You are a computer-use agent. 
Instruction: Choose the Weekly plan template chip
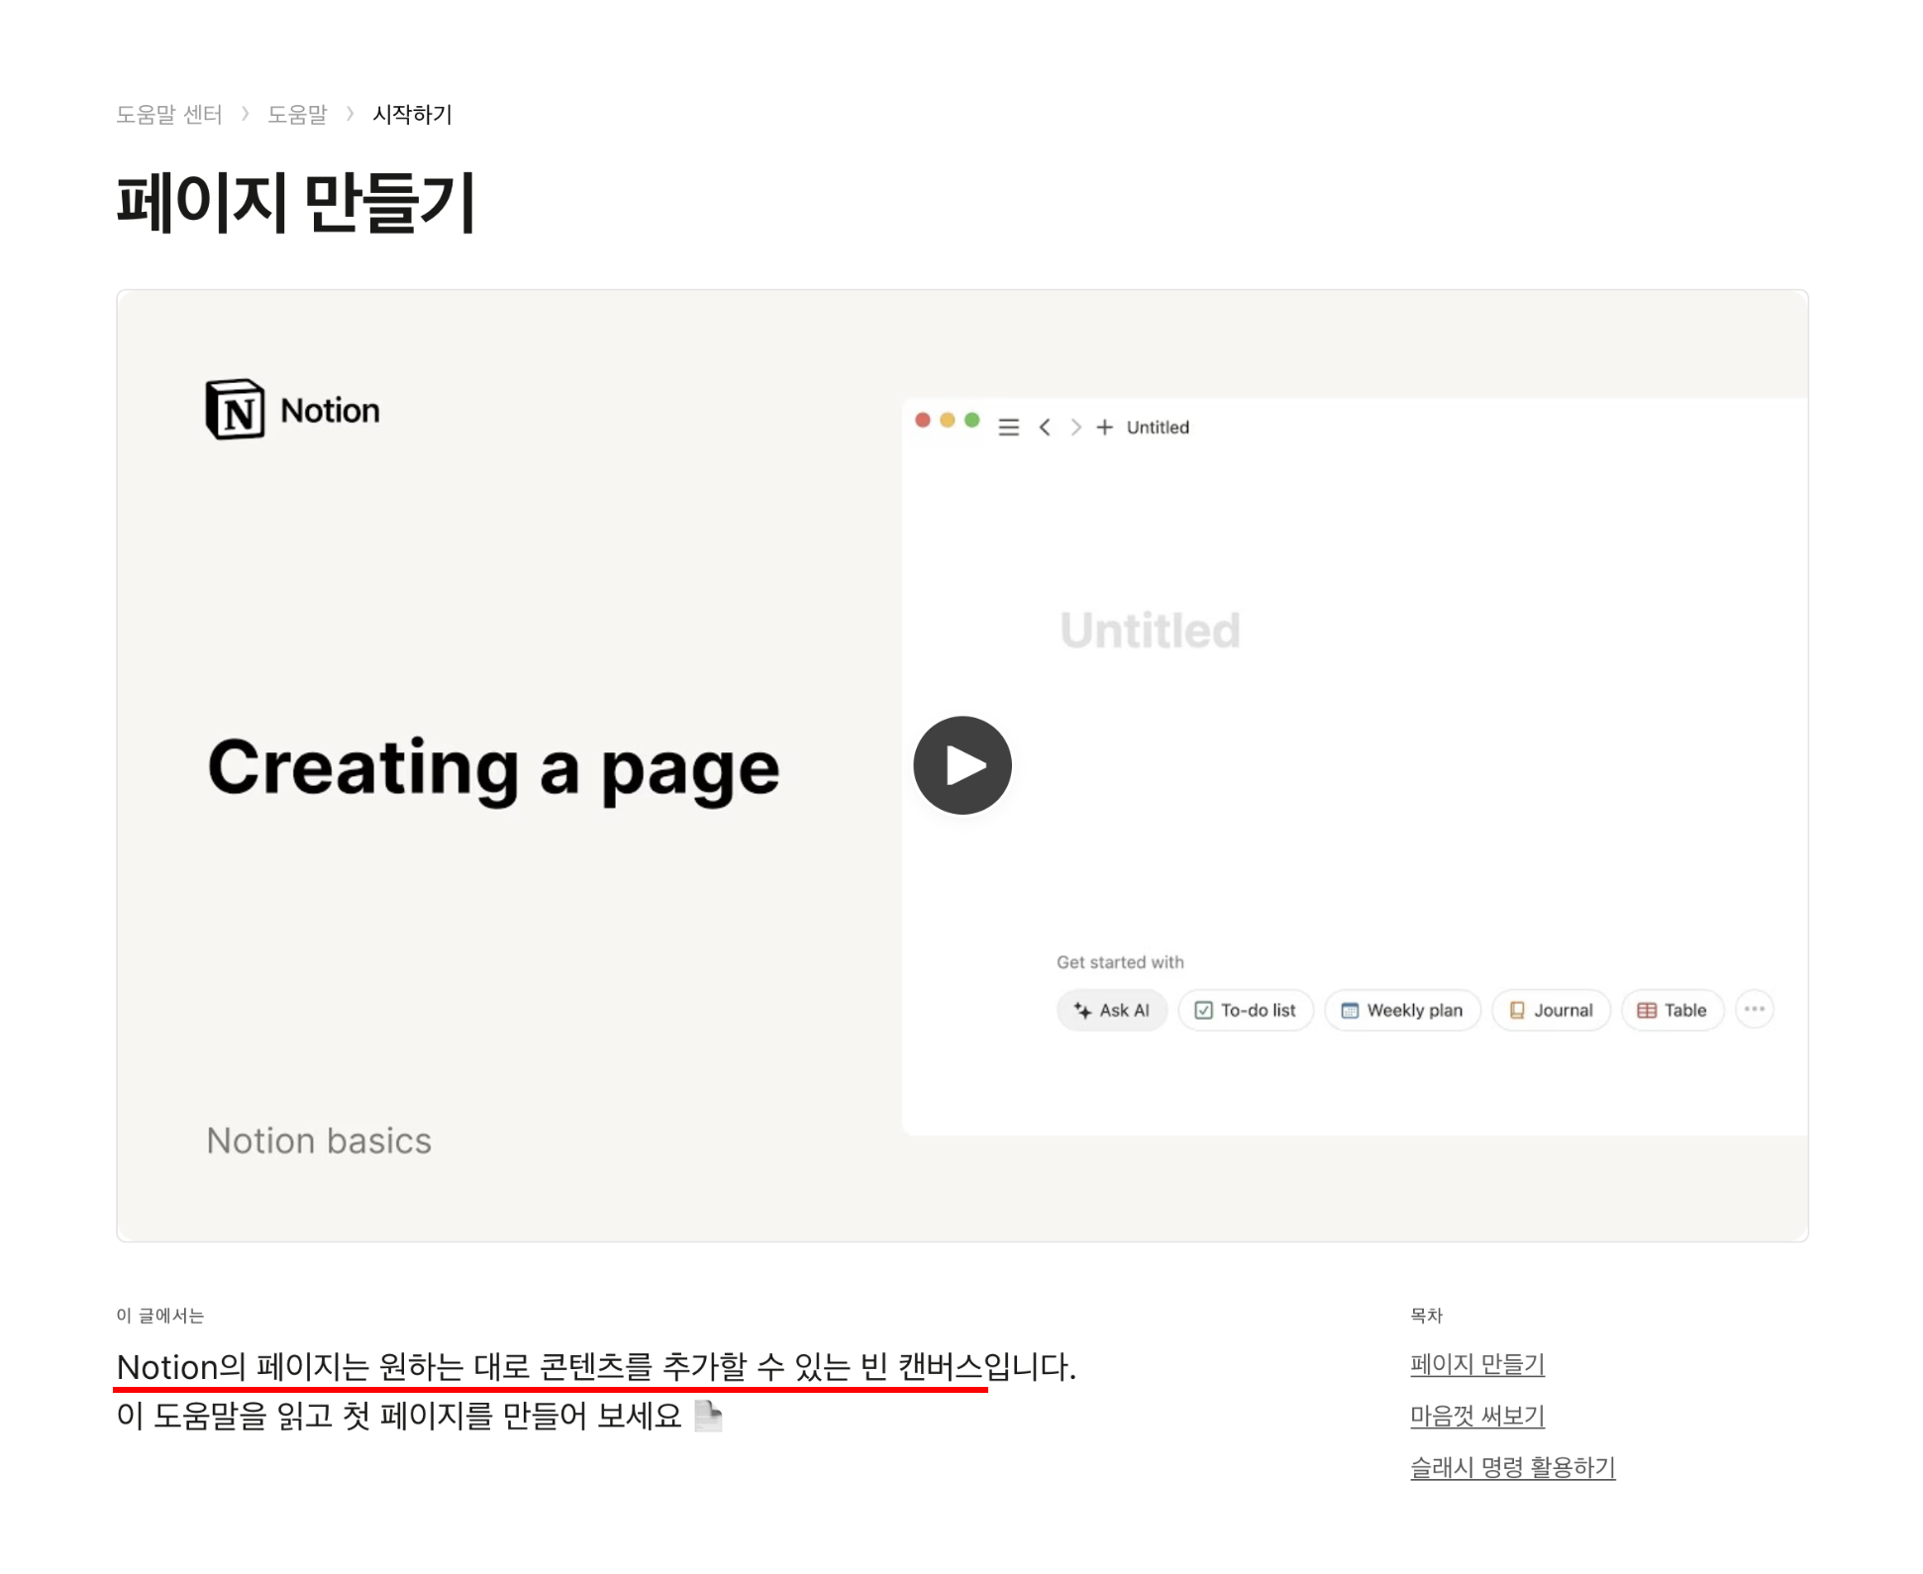pos(1401,1011)
